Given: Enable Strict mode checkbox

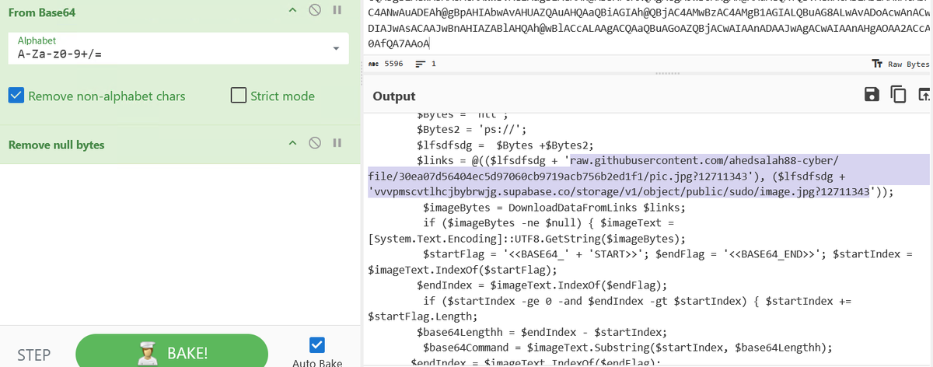Looking at the screenshot, I should (239, 96).
